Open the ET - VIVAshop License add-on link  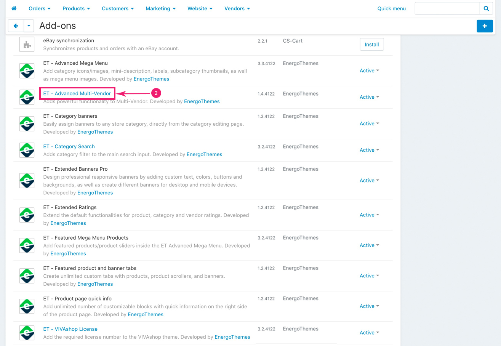coord(70,329)
